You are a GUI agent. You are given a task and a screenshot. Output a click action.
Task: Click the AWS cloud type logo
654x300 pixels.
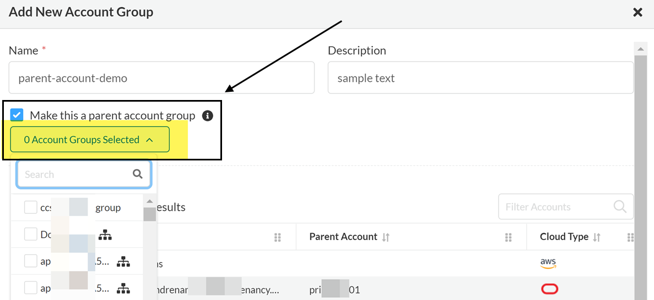pos(548,263)
